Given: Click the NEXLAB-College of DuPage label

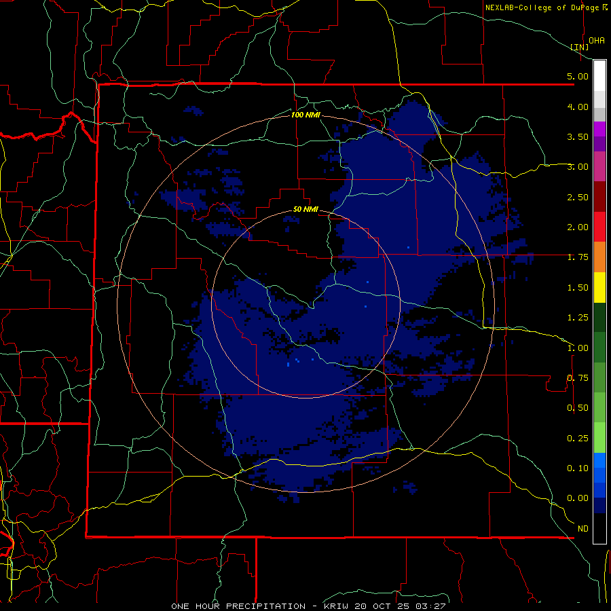Looking at the screenshot, I should [542, 7].
